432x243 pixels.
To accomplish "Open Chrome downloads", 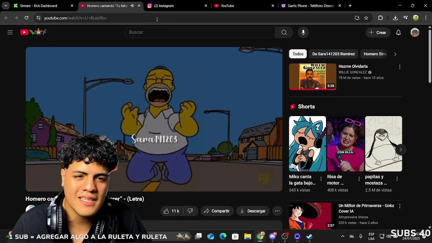I will point(395,18).
